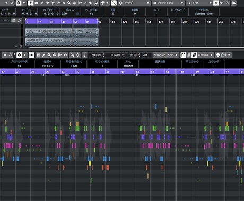Play audition in the sample editor

click(5, 55)
